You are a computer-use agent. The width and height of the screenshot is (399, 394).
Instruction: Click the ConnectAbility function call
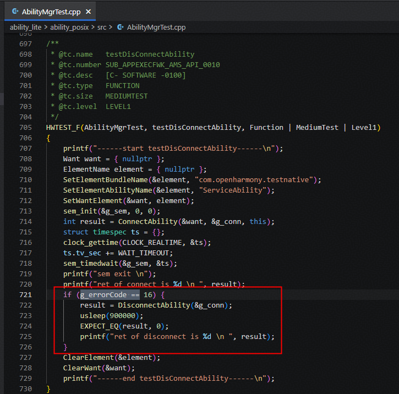coord(143,222)
